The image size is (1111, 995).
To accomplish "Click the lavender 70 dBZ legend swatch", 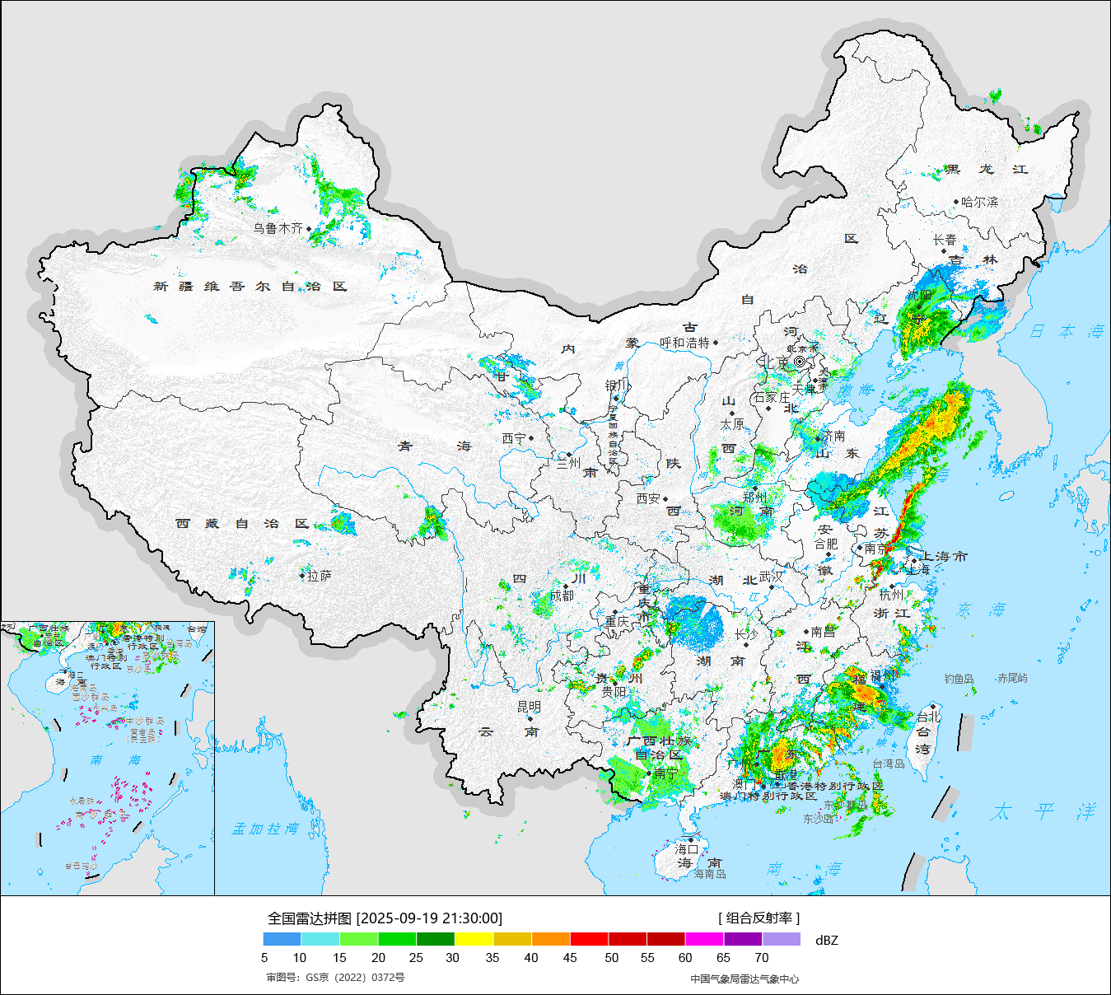I will (x=781, y=939).
